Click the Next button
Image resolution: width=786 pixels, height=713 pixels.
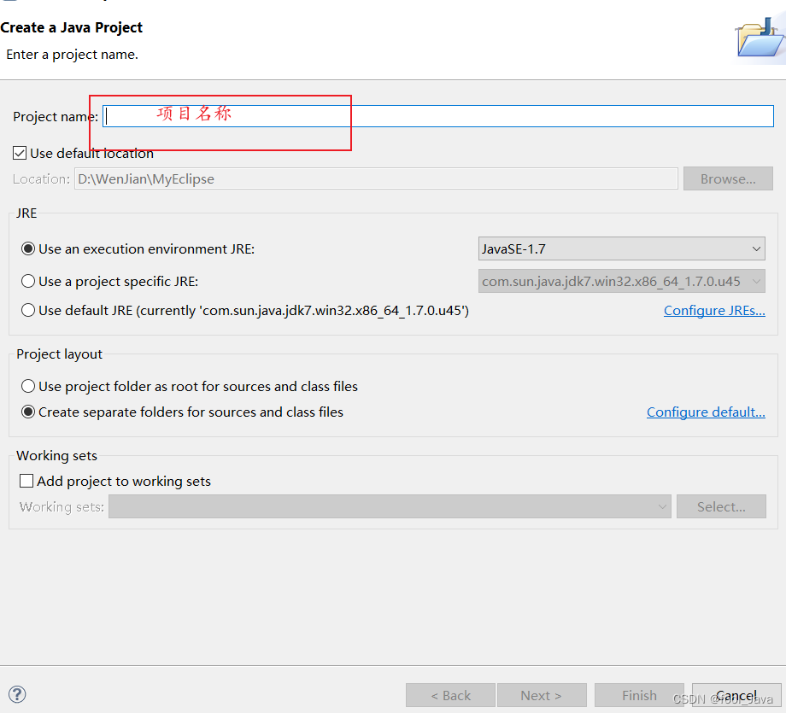542,695
